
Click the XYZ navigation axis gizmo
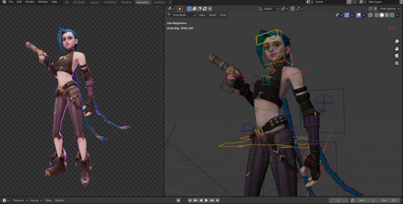point(392,25)
